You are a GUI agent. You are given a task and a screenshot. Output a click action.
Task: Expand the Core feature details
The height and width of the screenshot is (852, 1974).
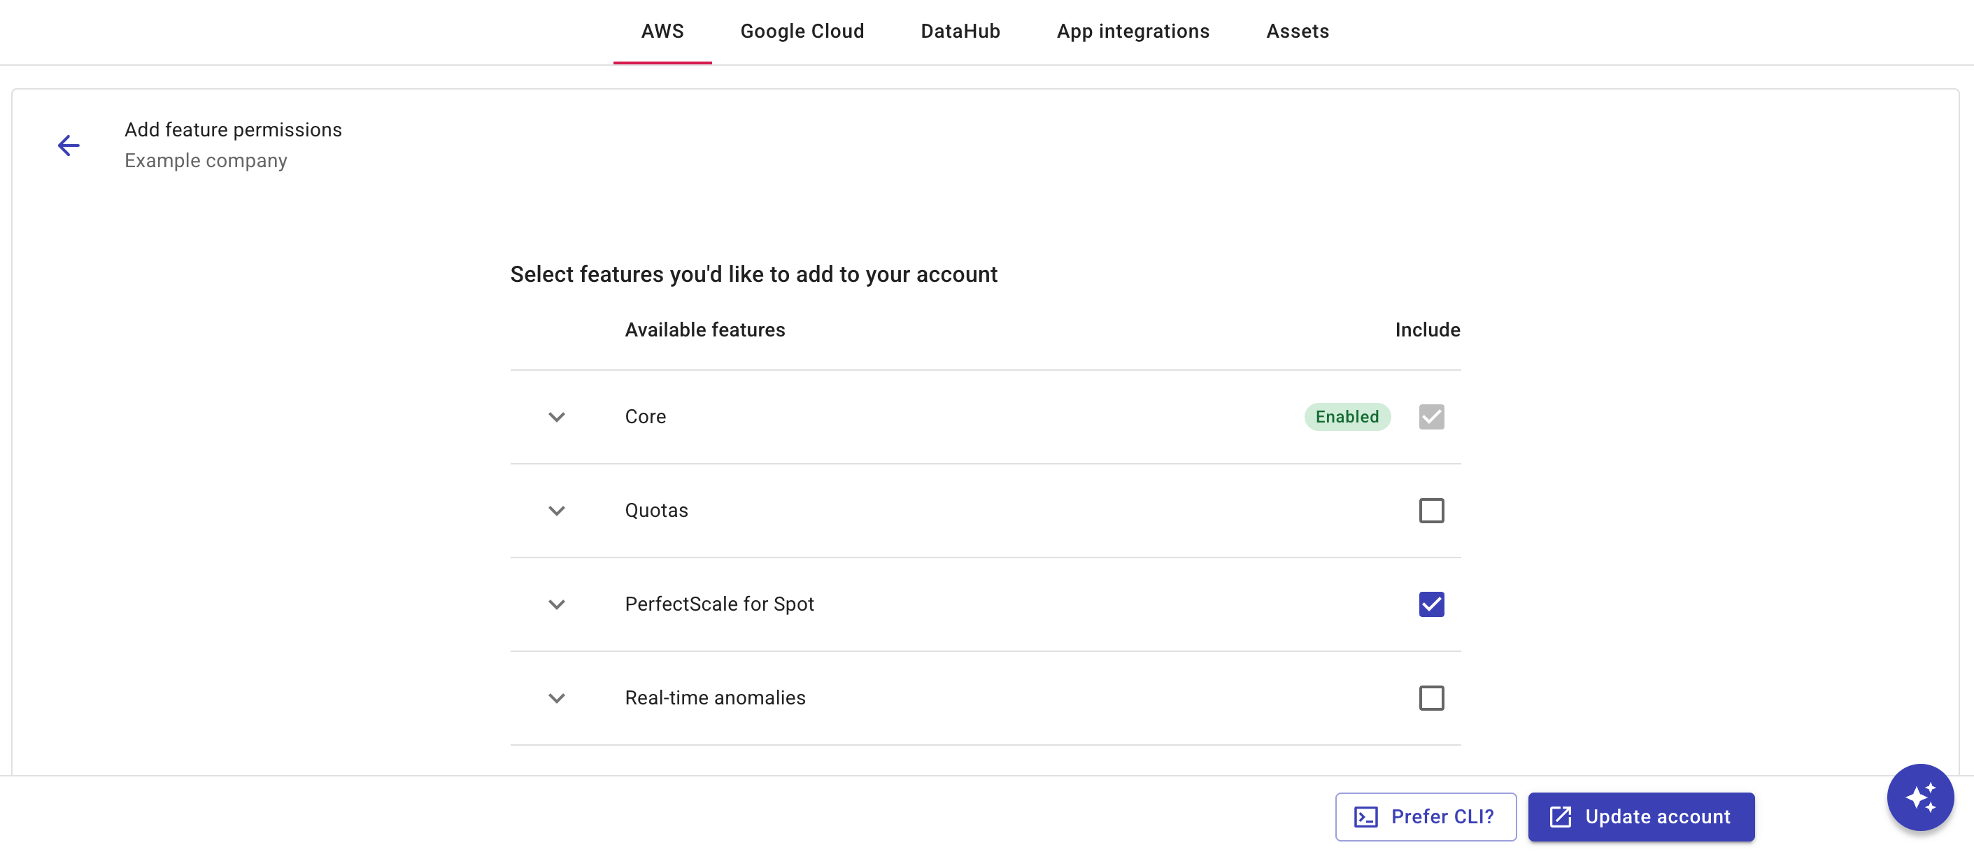point(556,417)
